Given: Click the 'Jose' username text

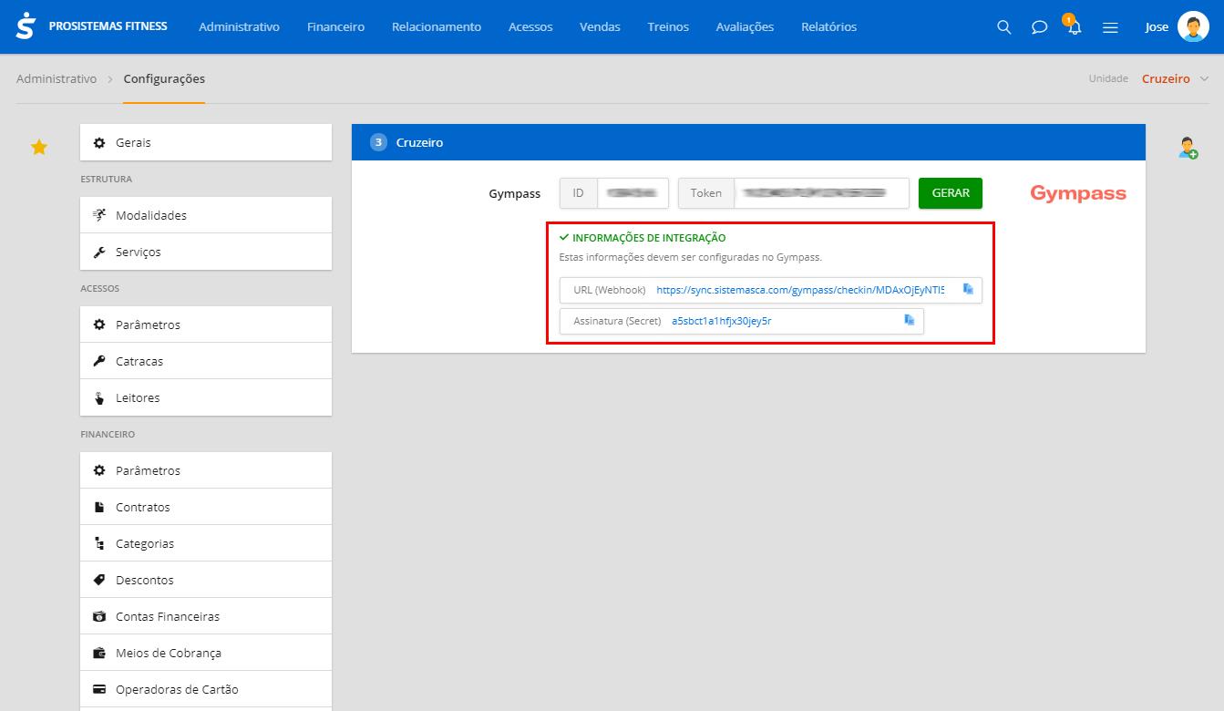Looking at the screenshot, I should [1157, 27].
